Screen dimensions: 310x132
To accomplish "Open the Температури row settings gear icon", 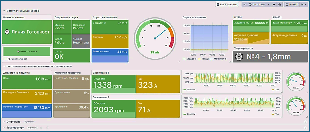I will [41, 128].
